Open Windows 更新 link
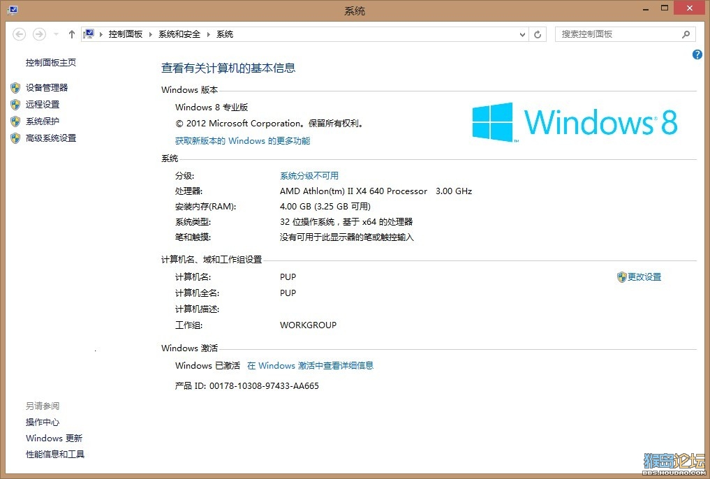This screenshot has height=479, width=710. pyautogui.click(x=54, y=439)
